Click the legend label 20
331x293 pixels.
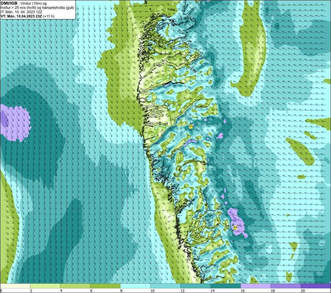coord(303,291)
